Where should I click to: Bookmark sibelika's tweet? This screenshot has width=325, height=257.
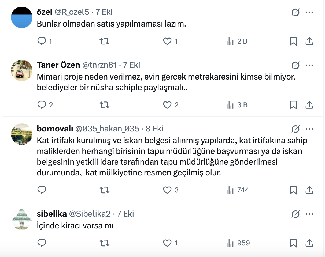(x=293, y=243)
